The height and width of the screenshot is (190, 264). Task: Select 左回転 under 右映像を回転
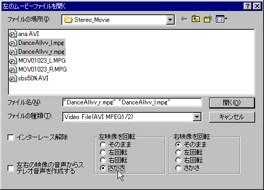pos(178,152)
